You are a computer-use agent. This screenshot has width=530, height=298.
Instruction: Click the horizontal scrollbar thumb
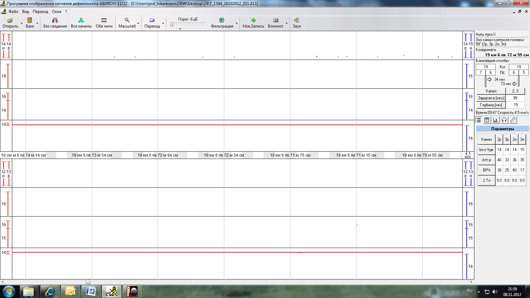coord(88,282)
